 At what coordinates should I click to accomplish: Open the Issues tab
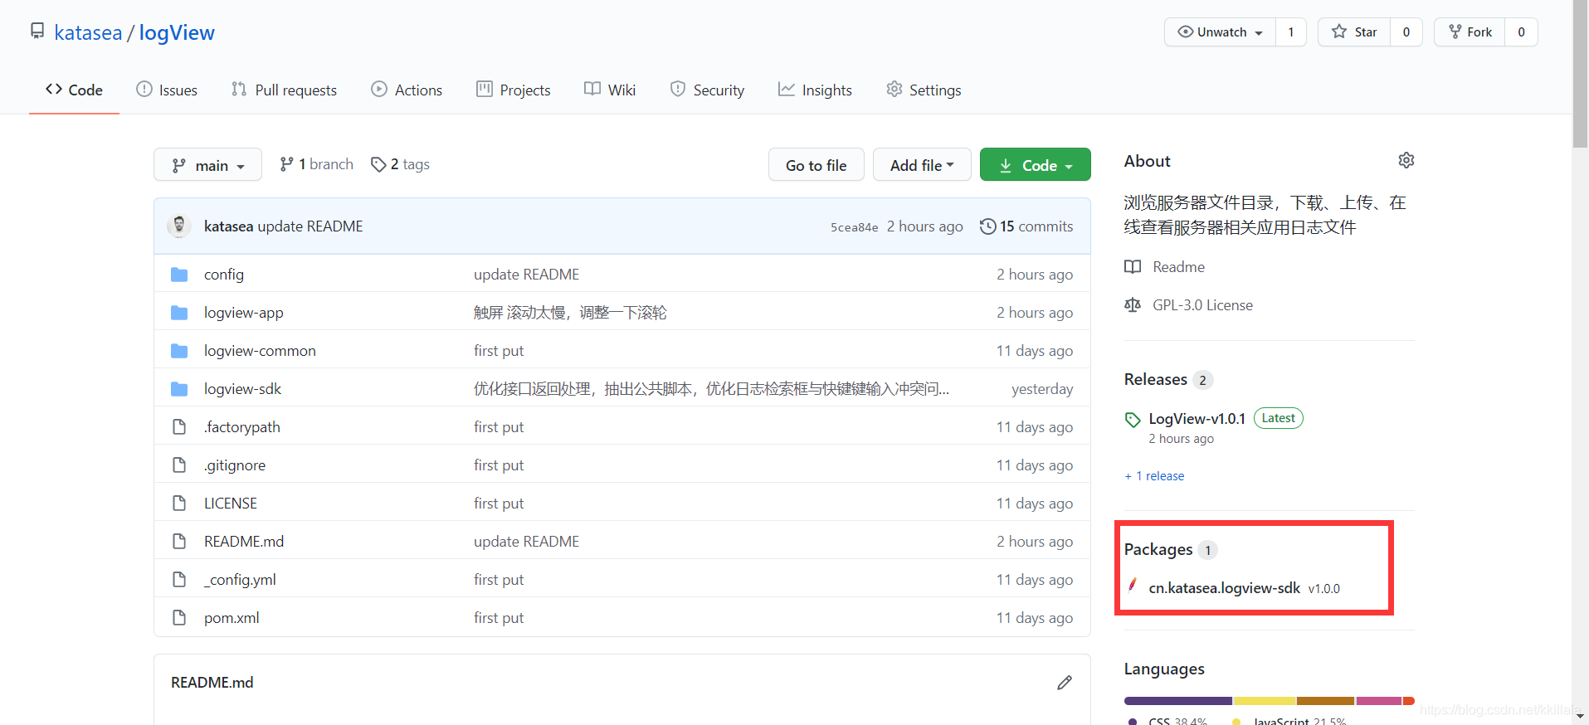(167, 90)
